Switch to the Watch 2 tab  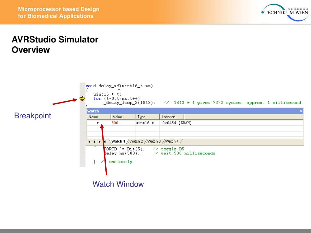pyautogui.click(x=136, y=141)
